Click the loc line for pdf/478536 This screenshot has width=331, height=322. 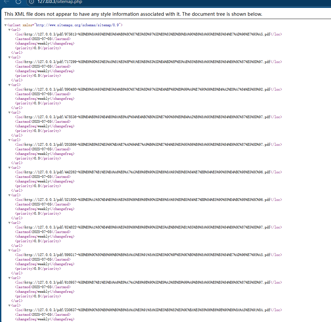[148, 117]
